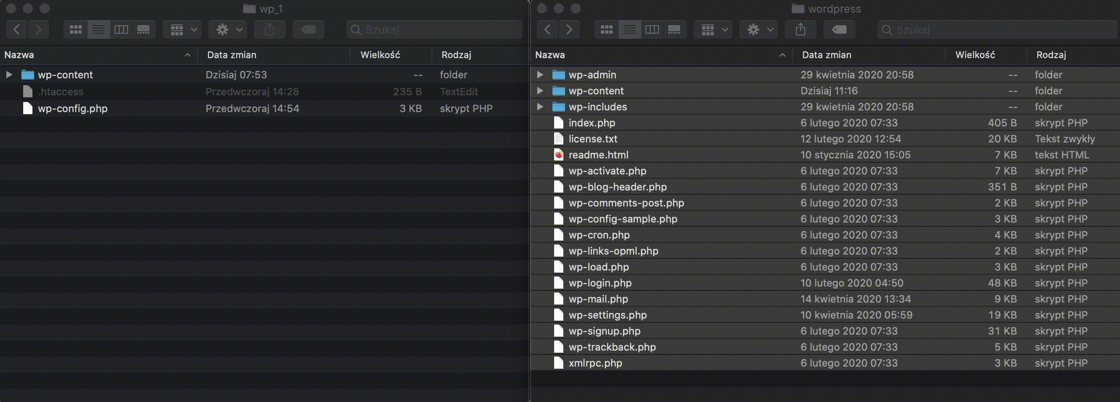1120x402 pixels.
Task: Expand wp-content folder in wp_1 window
Action: (x=9, y=74)
